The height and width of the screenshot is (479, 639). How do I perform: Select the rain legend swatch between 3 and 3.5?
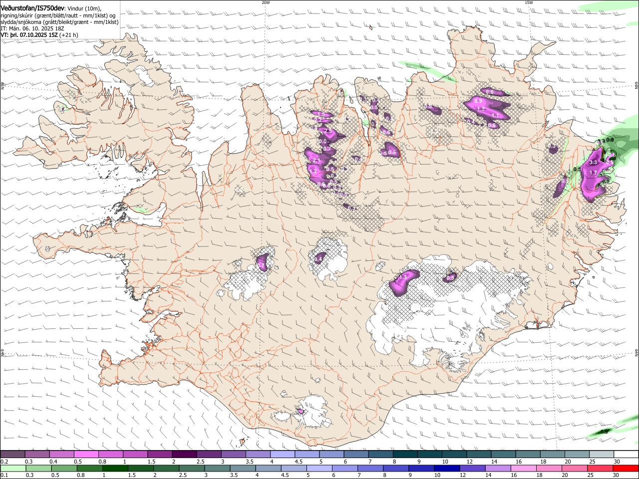[217, 468]
